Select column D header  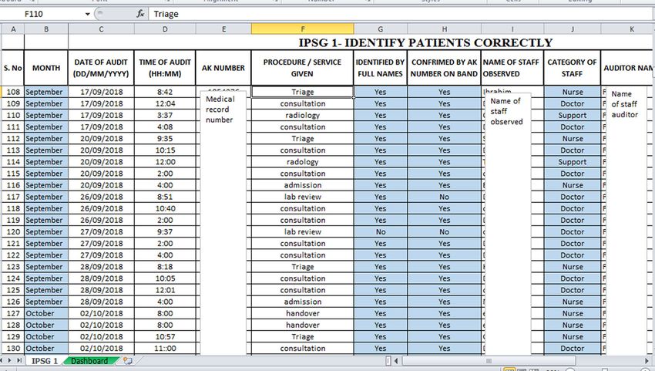coord(165,29)
